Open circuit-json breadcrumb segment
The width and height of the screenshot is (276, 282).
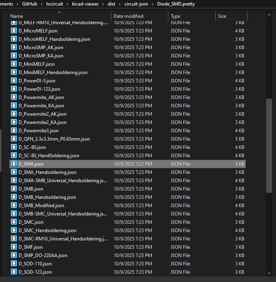pyautogui.click(x=136, y=4)
